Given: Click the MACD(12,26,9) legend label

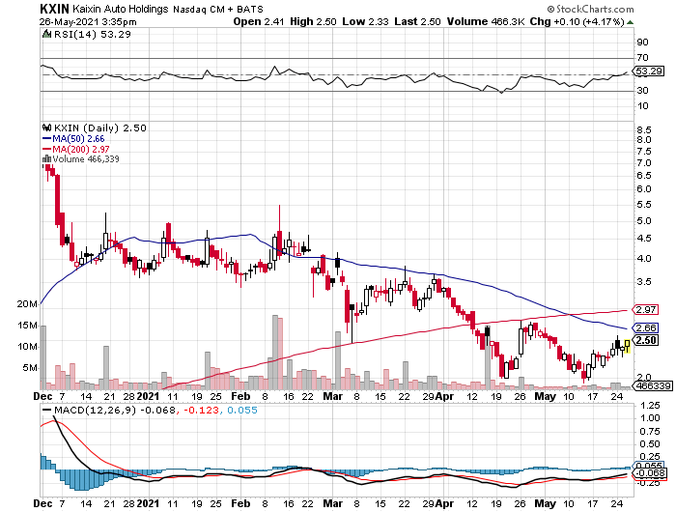Looking at the screenshot, I should (x=95, y=411).
